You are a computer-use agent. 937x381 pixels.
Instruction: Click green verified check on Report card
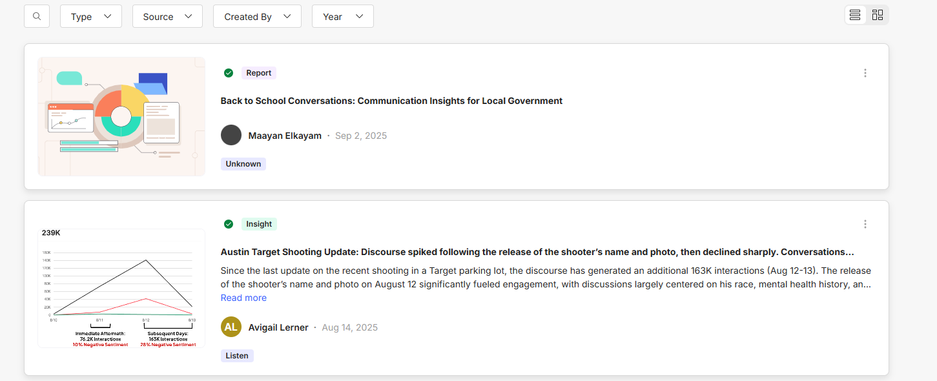pyautogui.click(x=229, y=73)
